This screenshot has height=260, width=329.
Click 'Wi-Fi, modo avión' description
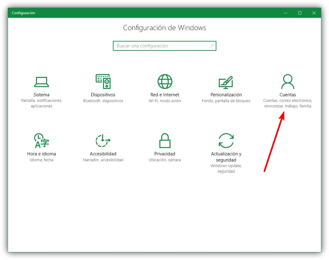pos(165,101)
